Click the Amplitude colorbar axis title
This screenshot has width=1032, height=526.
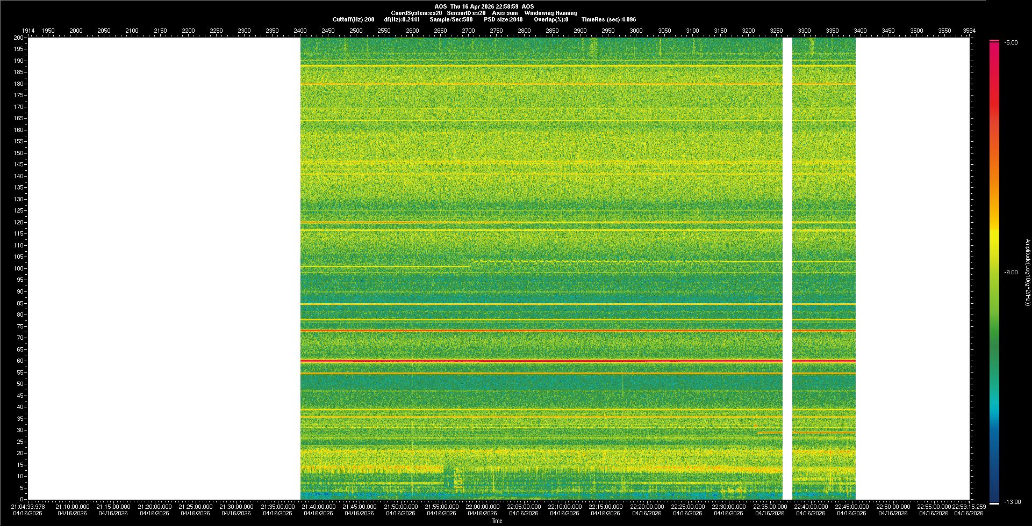[x=1027, y=273]
